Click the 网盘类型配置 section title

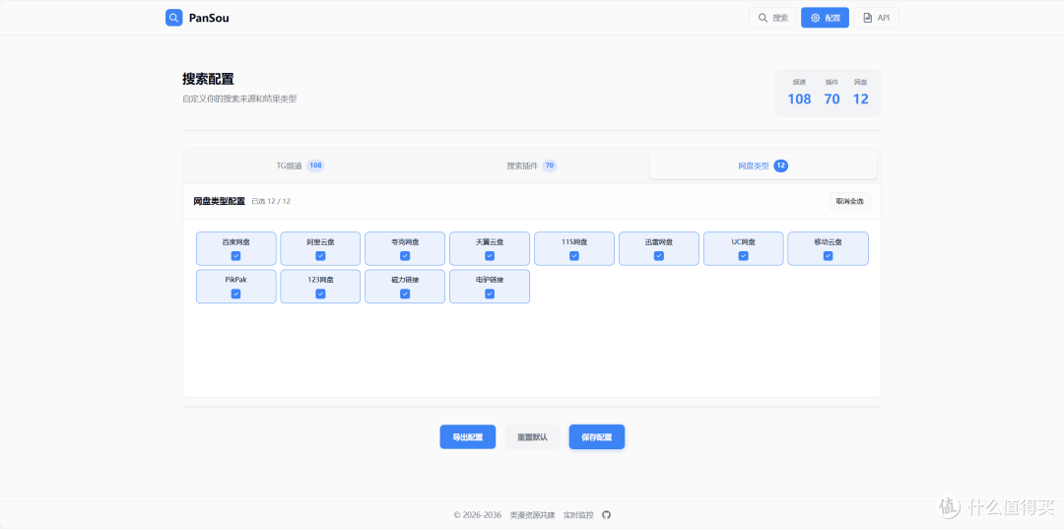pos(219,201)
